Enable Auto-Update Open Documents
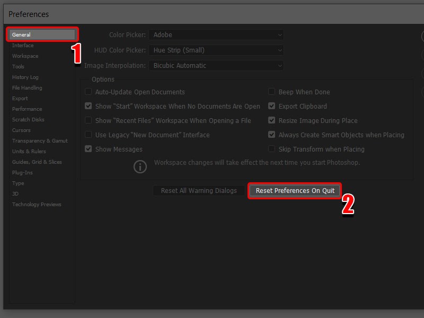 pos(89,92)
